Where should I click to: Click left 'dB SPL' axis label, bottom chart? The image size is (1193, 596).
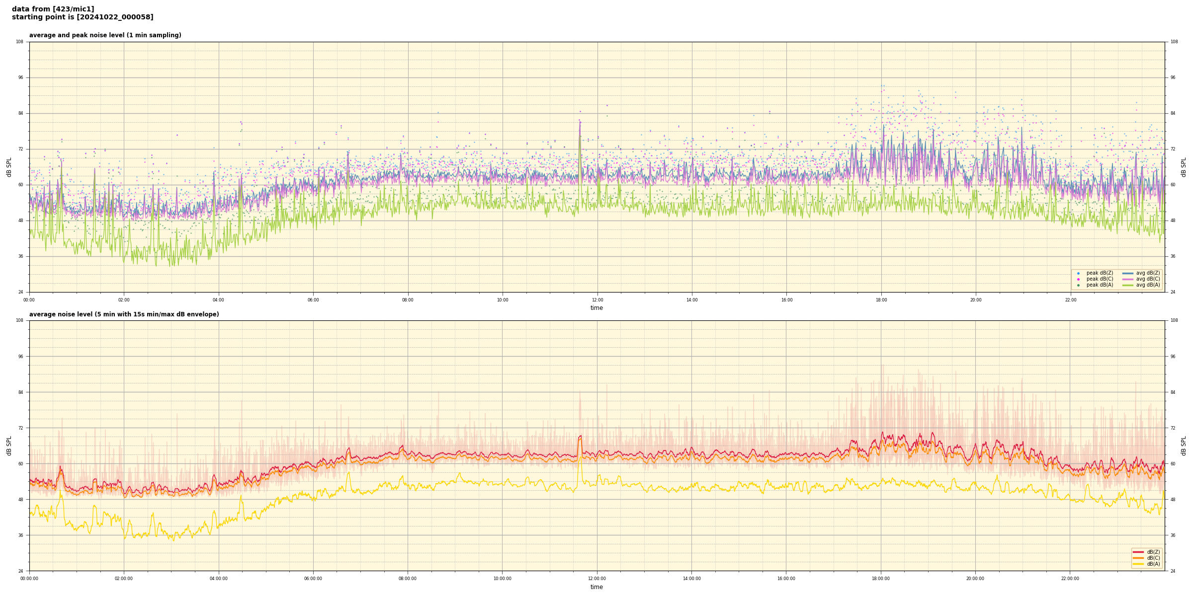point(9,446)
